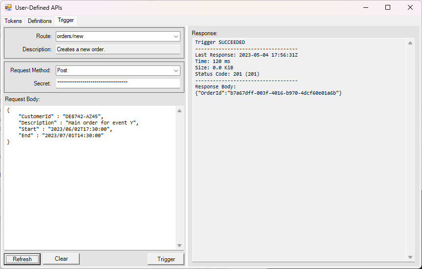Click the "Start" date line in request body

[x=66, y=129]
